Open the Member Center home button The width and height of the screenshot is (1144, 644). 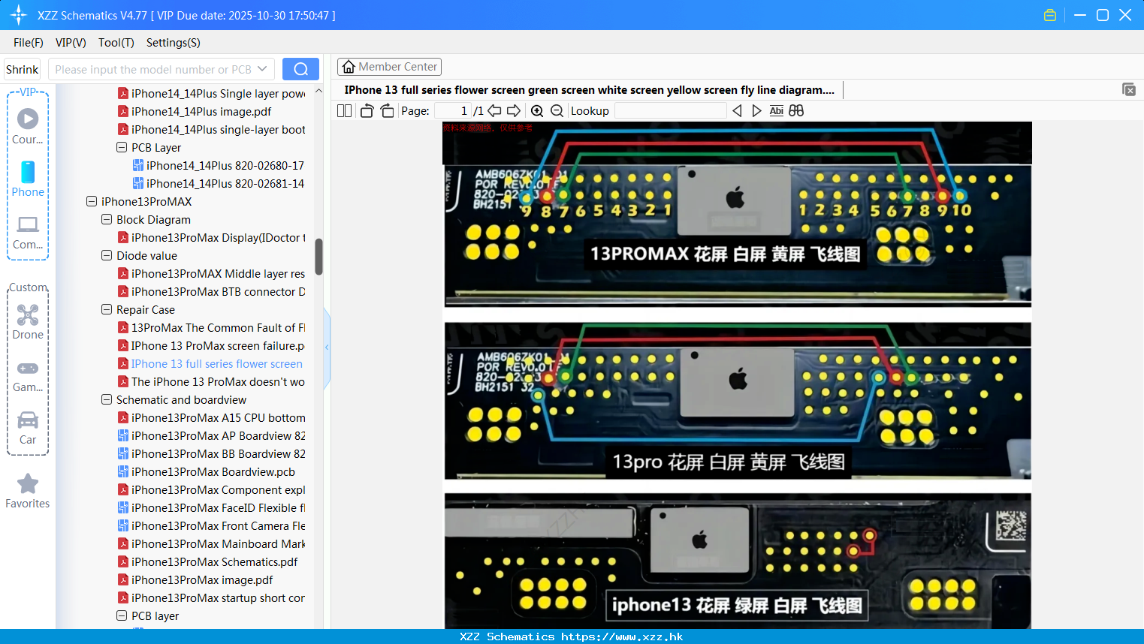pos(389,67)
